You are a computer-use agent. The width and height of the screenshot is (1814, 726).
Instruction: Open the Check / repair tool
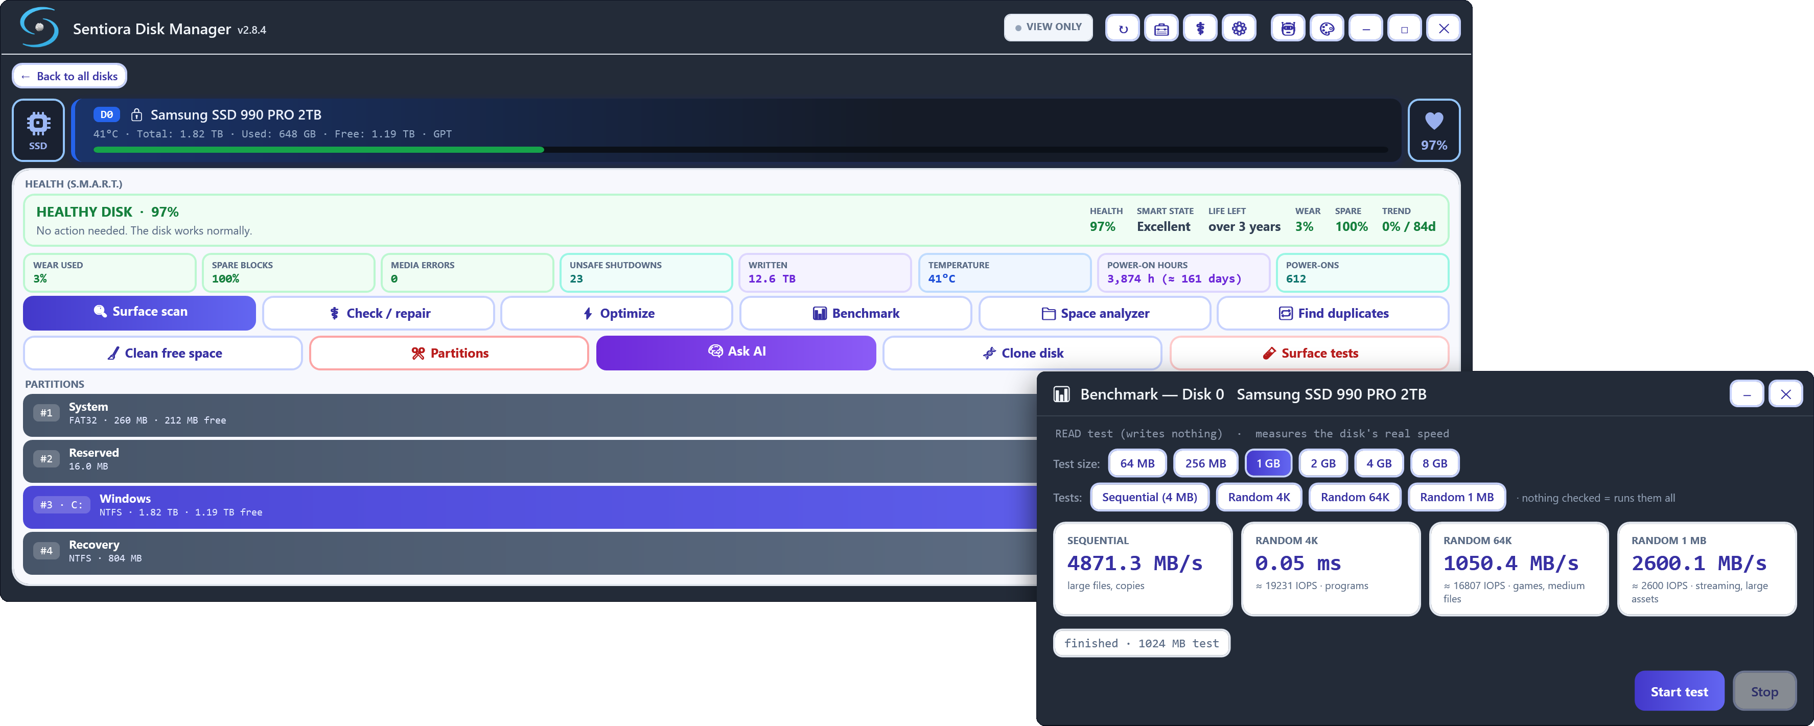click(379, 313)
